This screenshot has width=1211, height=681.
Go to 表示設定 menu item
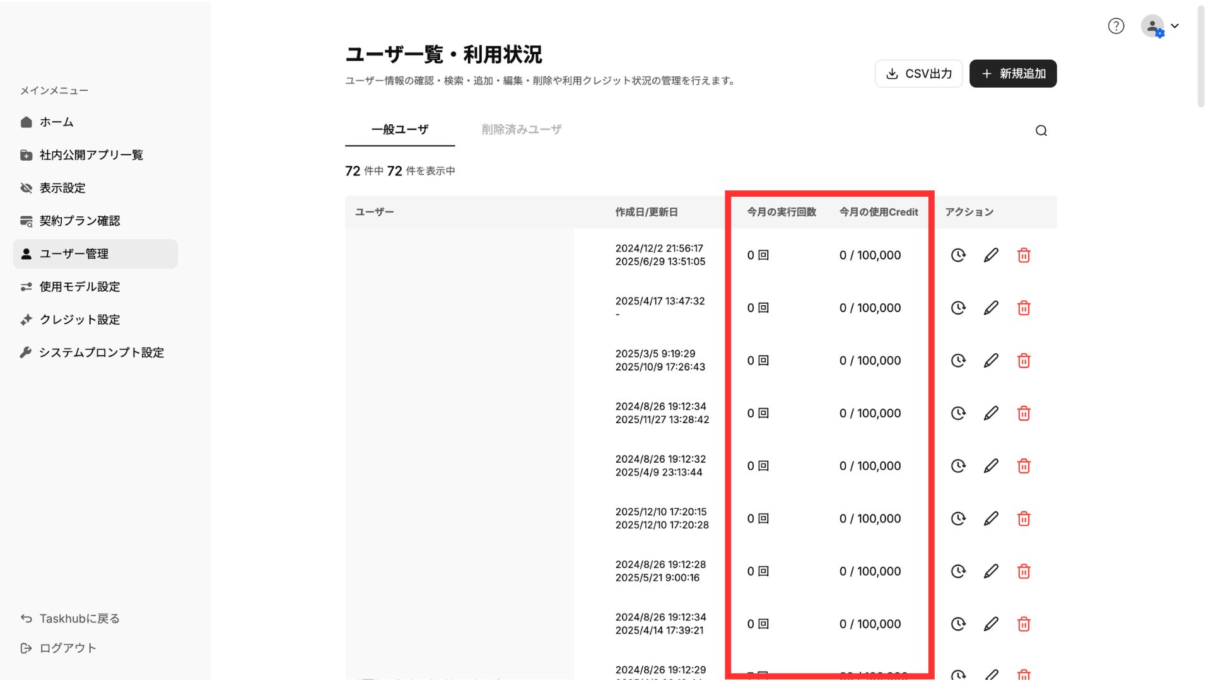[62, 188]
